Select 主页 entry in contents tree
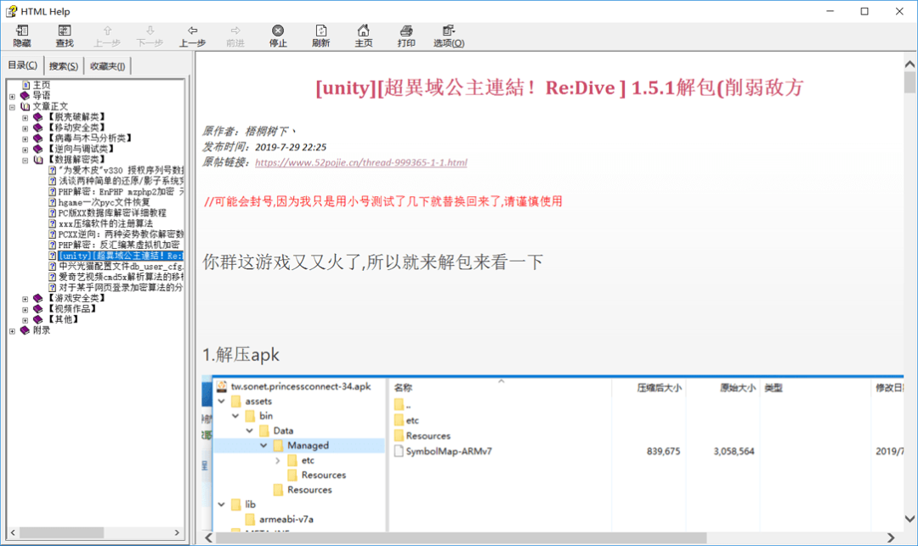The image size is (918, 546). click(x=41, y=85)
